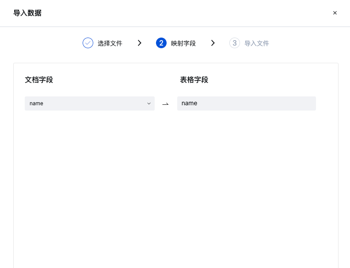Expand the dropdown using its down chevron
The image size is (350, 268).
coord(149,103)
